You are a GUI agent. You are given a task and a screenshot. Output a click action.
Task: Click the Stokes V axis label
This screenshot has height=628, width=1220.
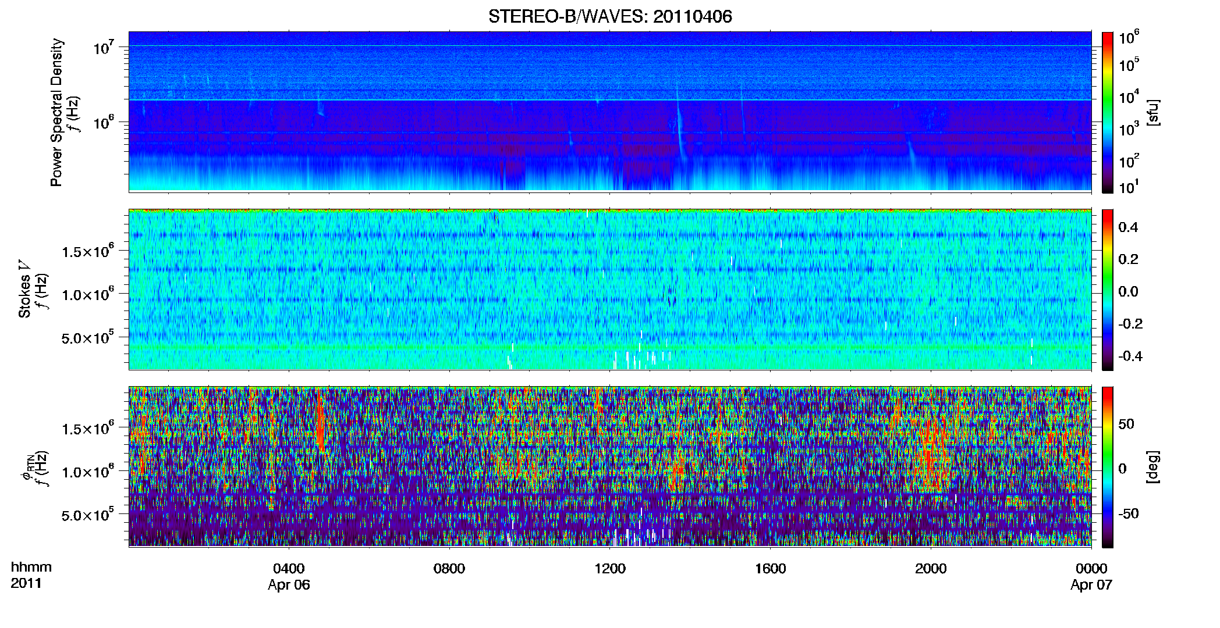tap(24, 290)
